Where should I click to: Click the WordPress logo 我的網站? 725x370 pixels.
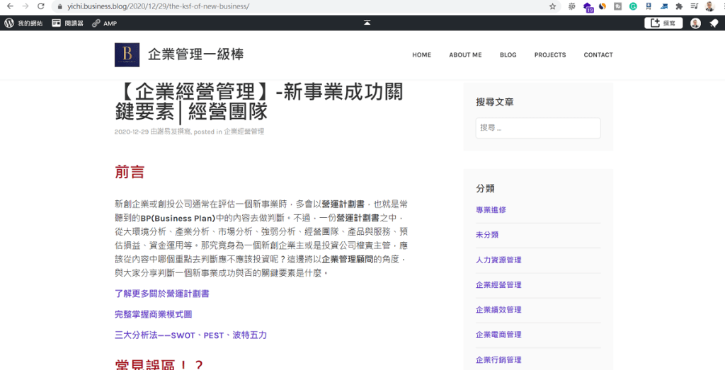click(23, 23)
